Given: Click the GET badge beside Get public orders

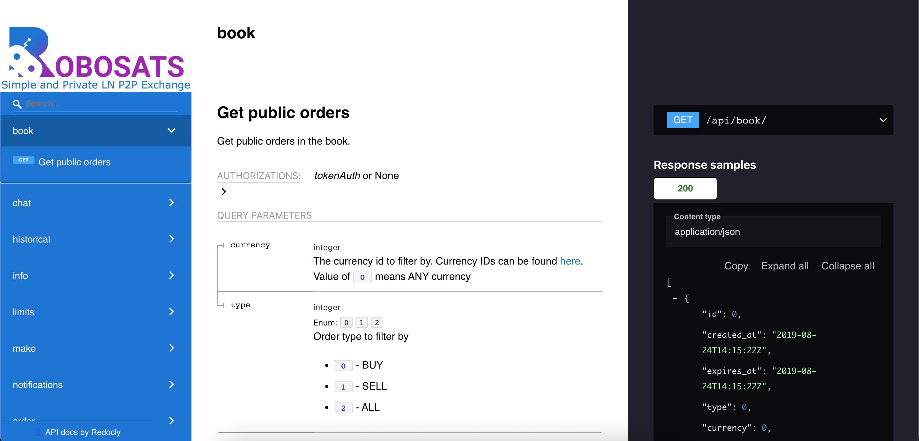Looking at the screenshot, I should coord(24,160).
